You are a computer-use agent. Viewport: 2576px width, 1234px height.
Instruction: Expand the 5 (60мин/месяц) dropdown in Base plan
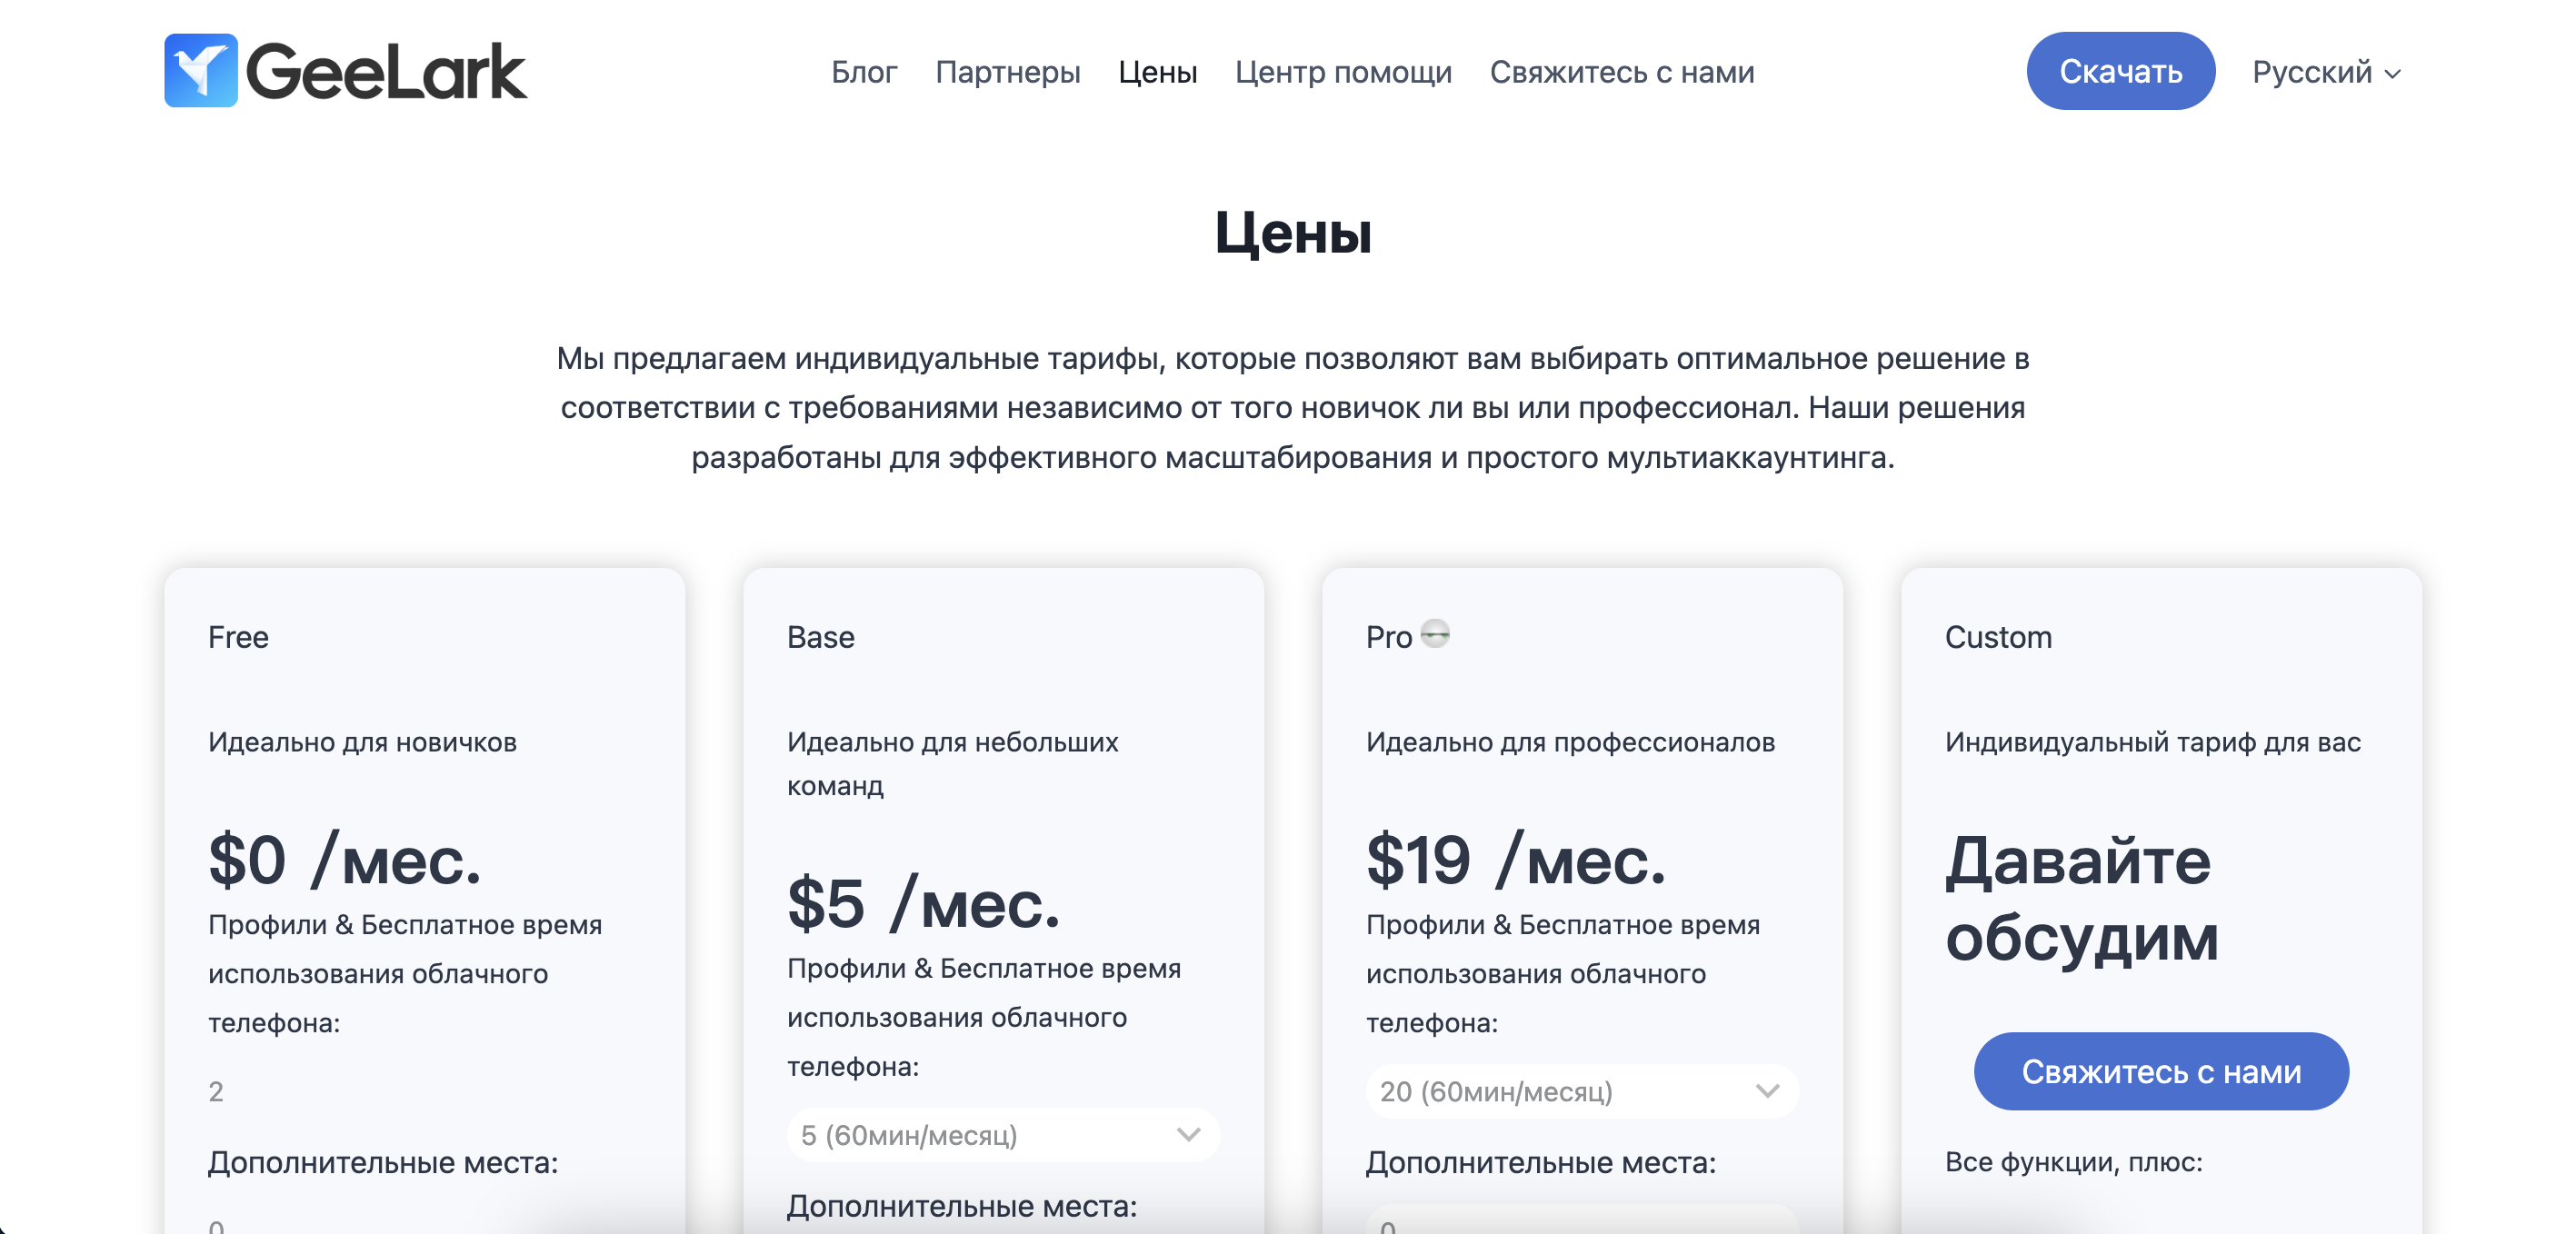click(1003, 1135)
